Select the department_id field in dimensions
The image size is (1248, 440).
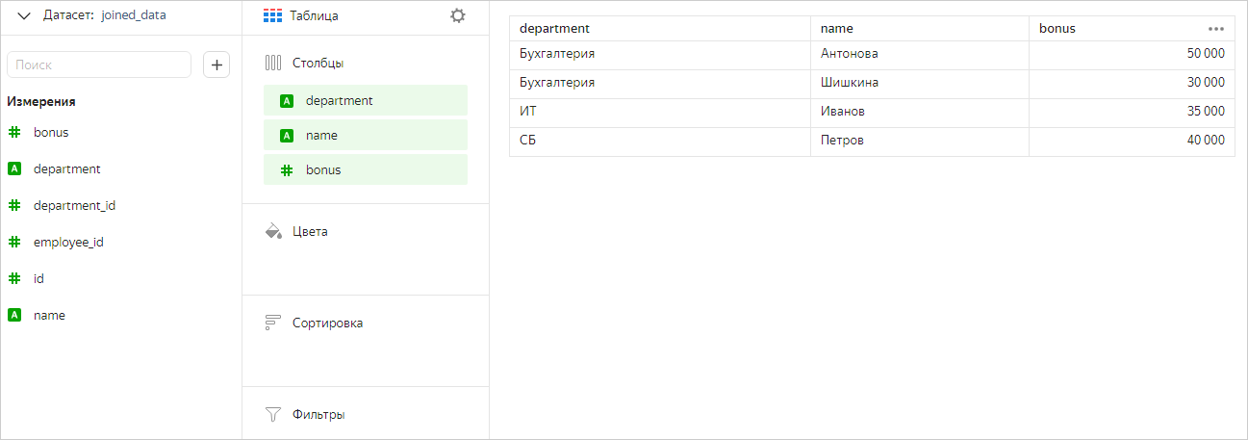point(74,205)
